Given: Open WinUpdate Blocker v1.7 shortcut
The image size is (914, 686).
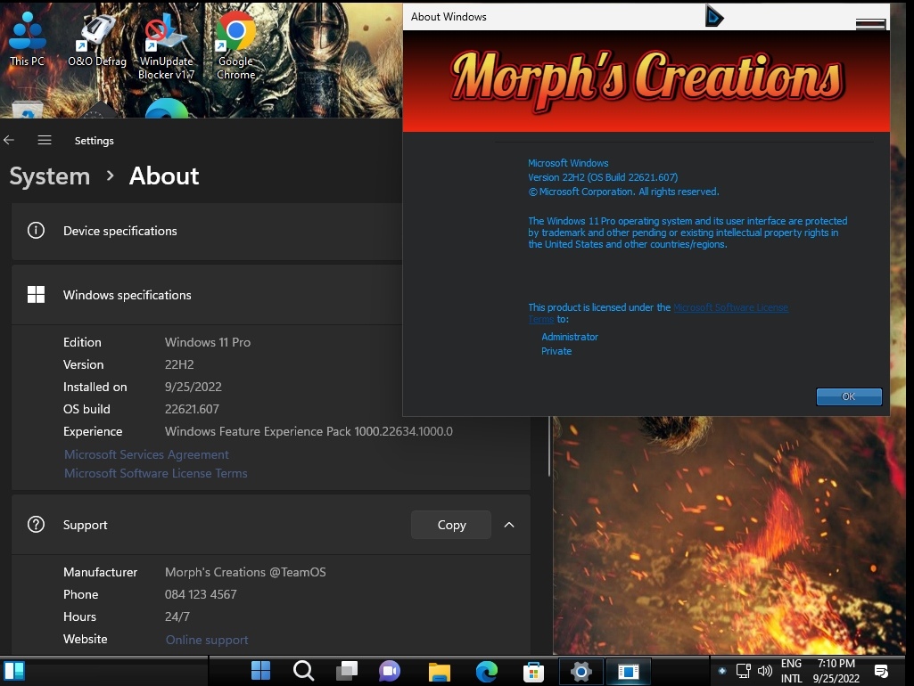Looking at the screenshot, I should (166, 46).
